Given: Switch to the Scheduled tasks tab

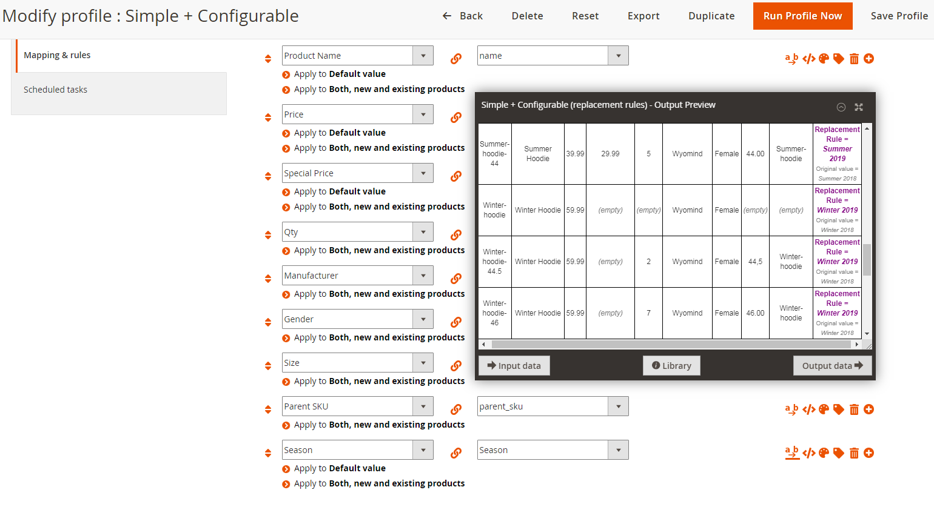Looking at the screenshot, I should click(x=56, y=90).
